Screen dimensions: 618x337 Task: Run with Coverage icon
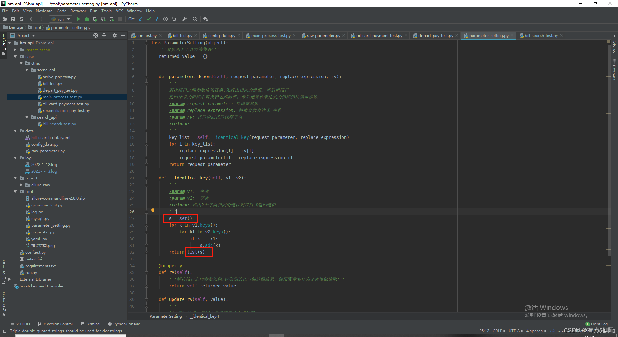(x=95, y=19)
